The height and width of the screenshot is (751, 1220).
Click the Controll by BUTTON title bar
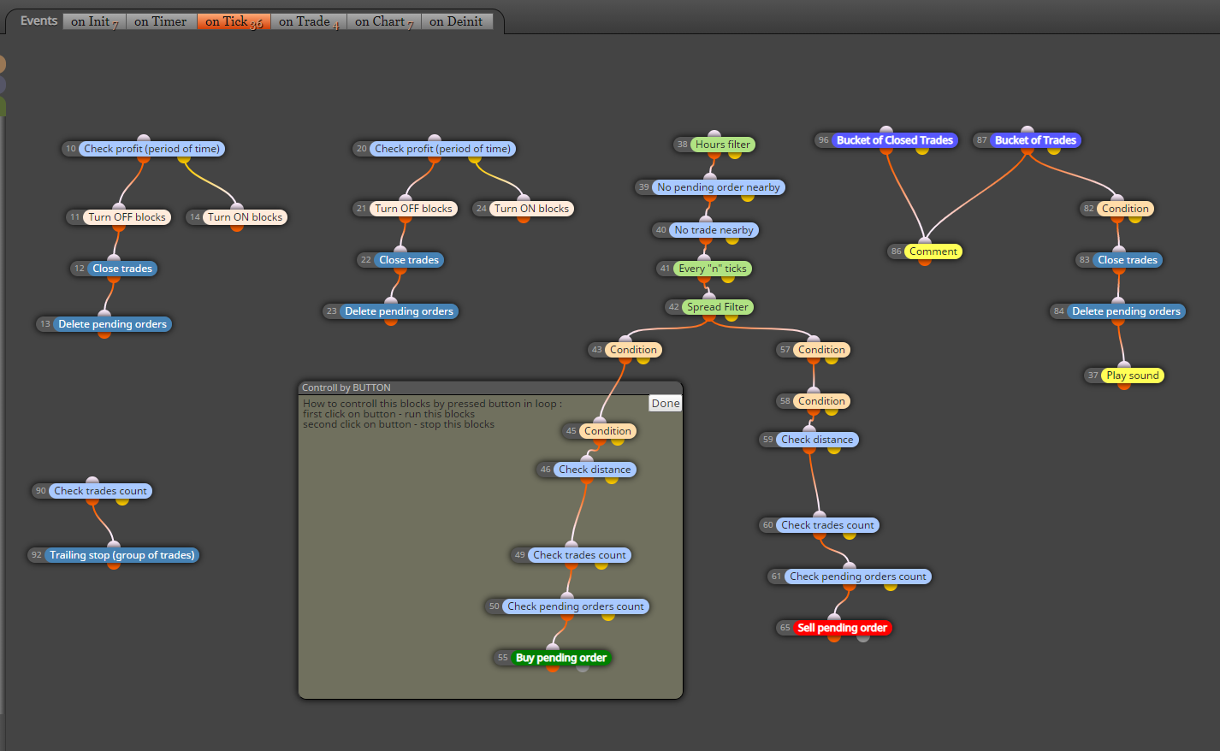pyautogui.click(x=490, y=387)
